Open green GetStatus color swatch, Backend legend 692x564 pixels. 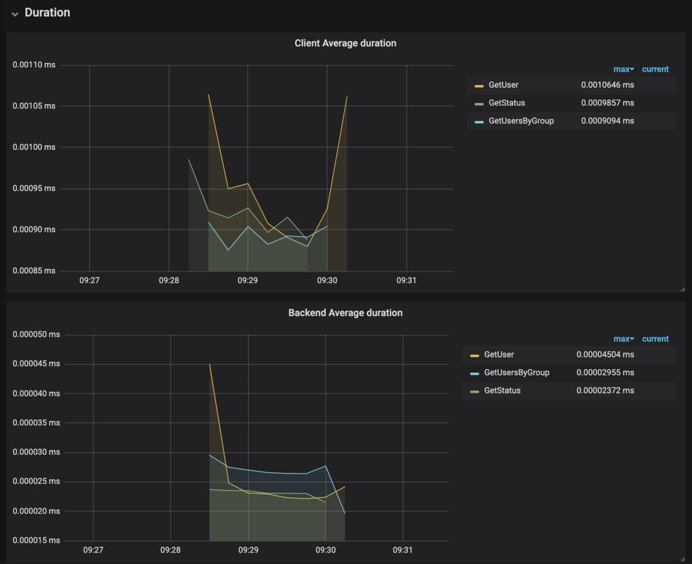click(x=475, y=391)
